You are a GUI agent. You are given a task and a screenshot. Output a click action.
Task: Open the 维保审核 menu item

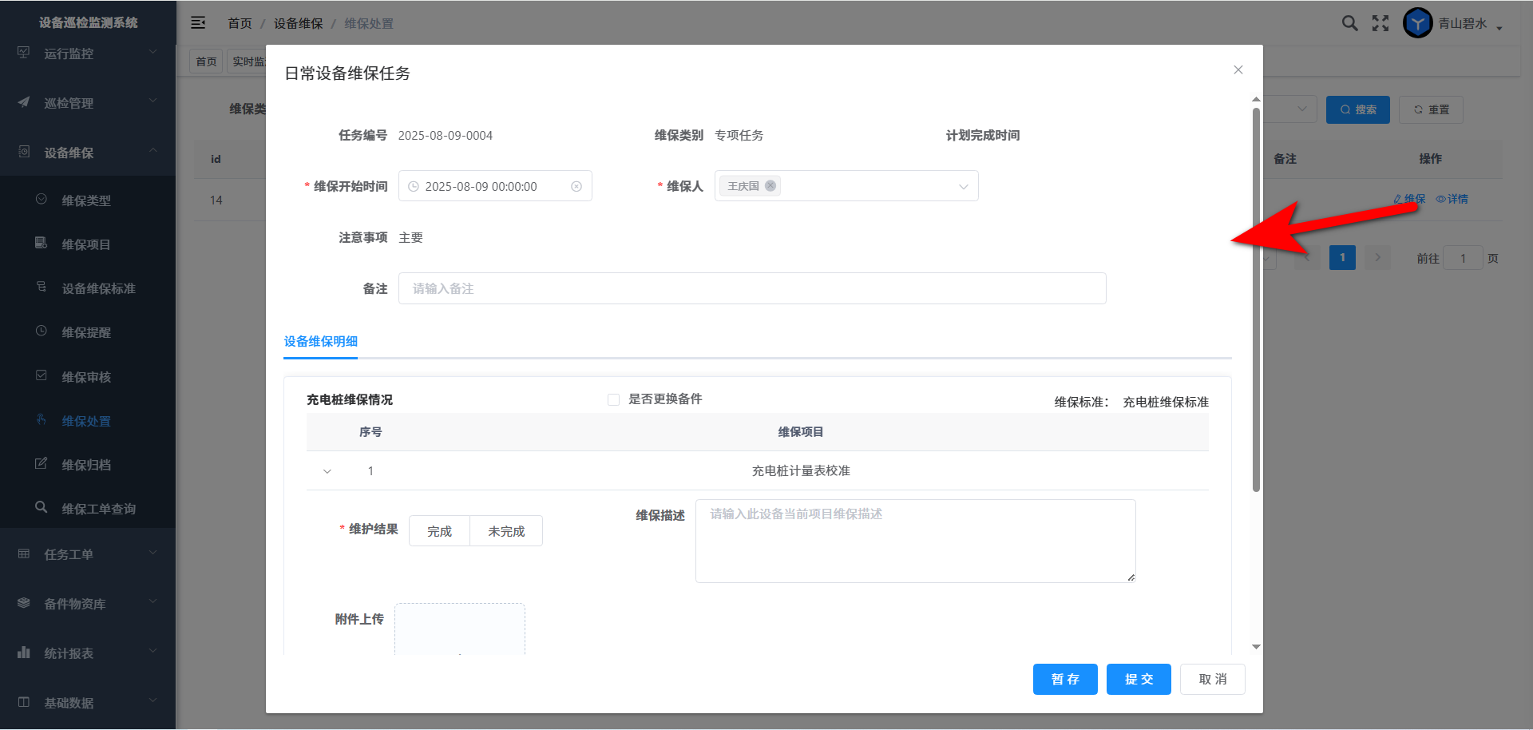86,377
